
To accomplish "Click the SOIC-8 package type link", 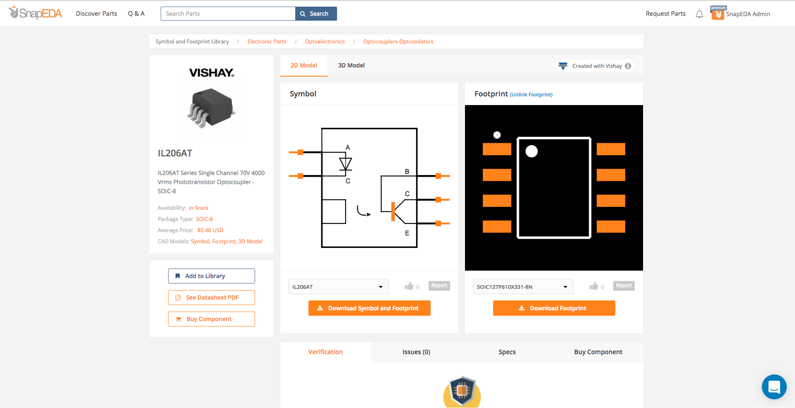I will (204, 219).
